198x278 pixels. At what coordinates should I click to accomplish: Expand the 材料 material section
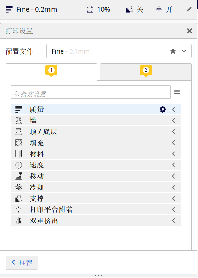click(96, 154)
